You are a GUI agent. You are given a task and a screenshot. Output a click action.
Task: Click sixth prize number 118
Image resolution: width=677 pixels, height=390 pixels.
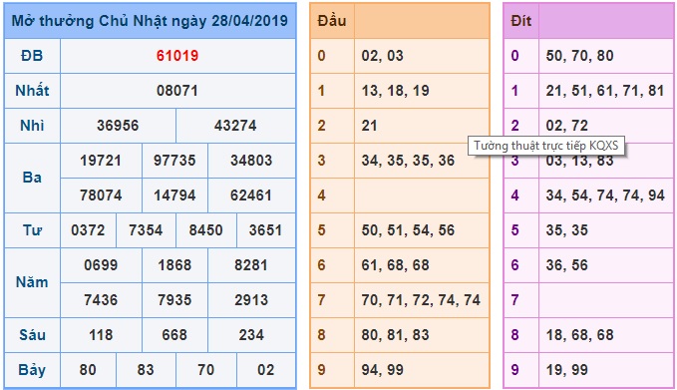pos(101,335)
